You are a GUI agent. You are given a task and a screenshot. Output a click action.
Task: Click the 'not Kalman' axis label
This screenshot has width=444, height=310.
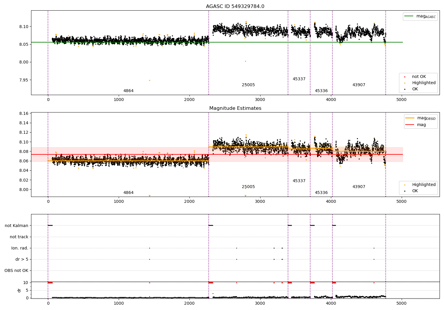tap(17, 226)
